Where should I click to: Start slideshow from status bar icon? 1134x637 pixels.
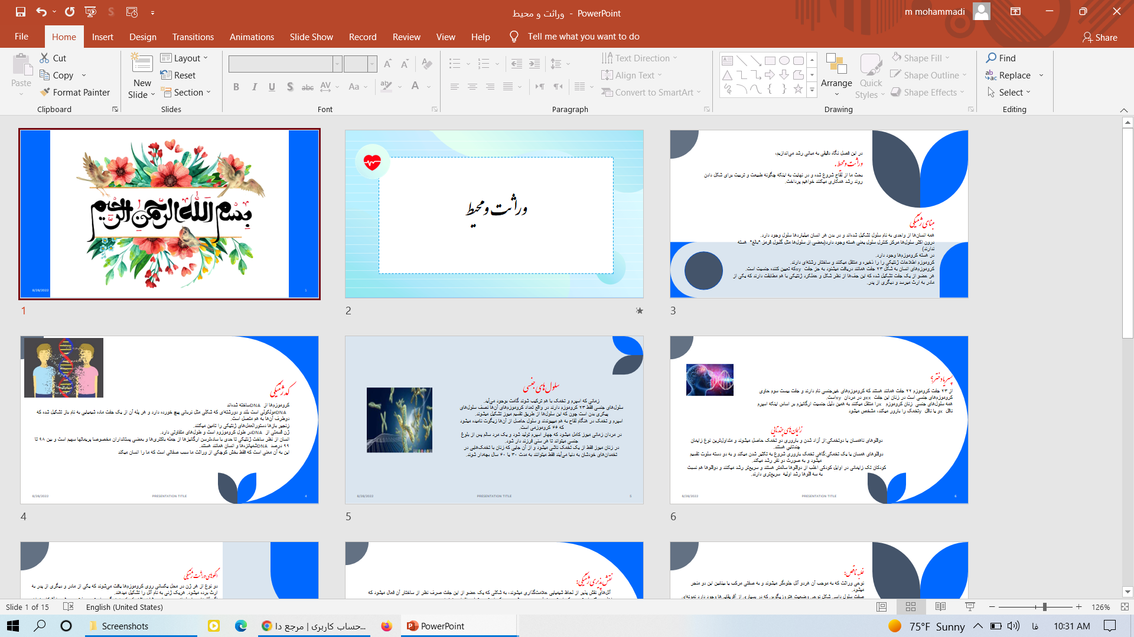970,607
